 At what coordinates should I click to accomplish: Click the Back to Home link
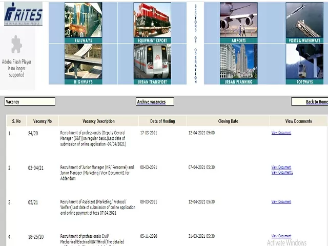coord(317,102)
